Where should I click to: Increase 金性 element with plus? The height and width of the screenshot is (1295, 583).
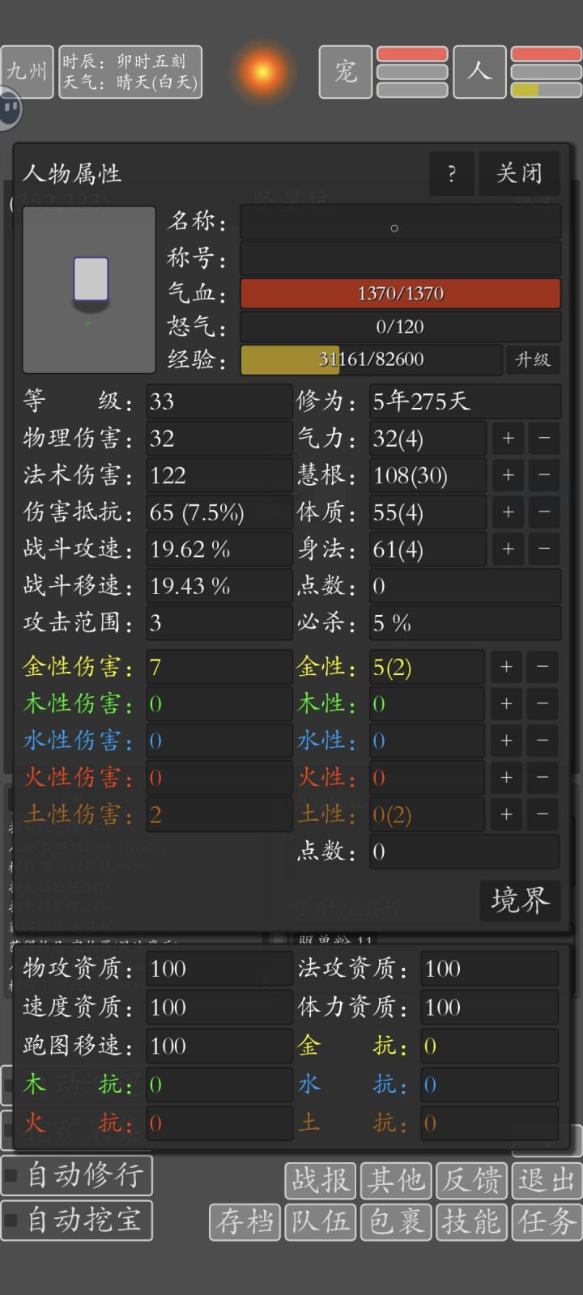tap(506, 667)
